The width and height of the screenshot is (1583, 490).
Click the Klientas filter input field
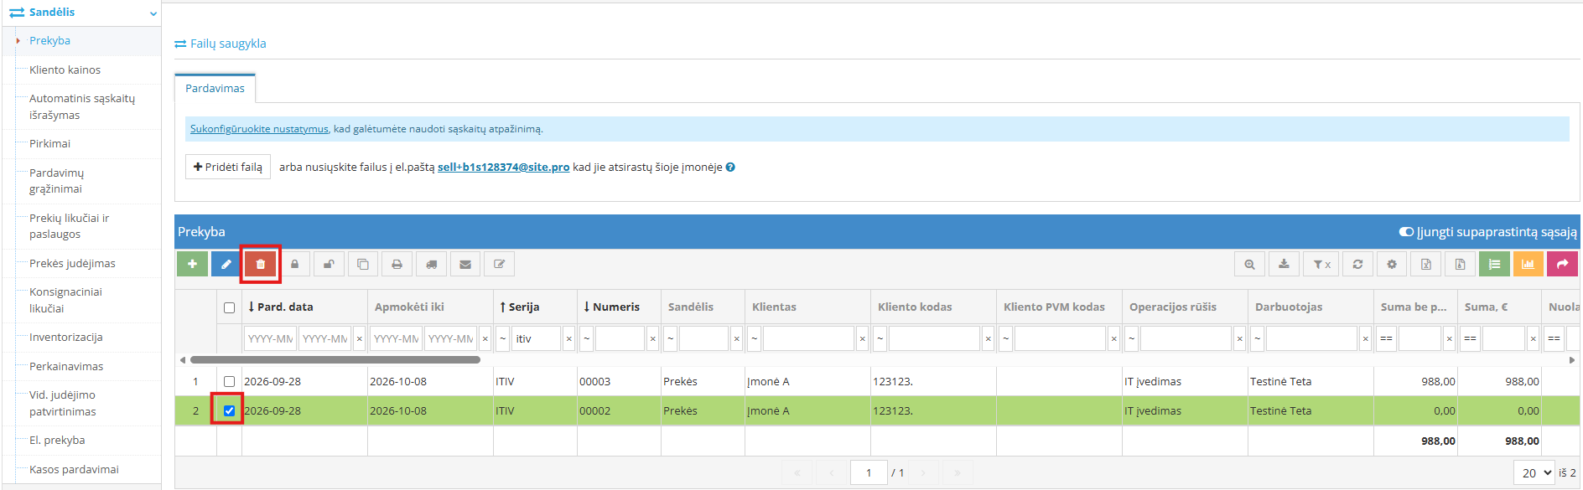808,338
